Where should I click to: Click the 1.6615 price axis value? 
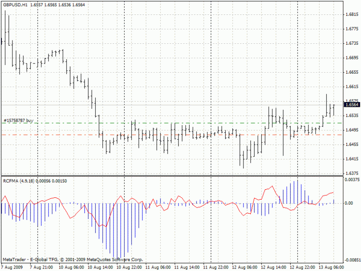pos(351,87)
